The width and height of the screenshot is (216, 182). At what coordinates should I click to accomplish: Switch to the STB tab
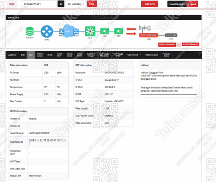tap(22, 55)
